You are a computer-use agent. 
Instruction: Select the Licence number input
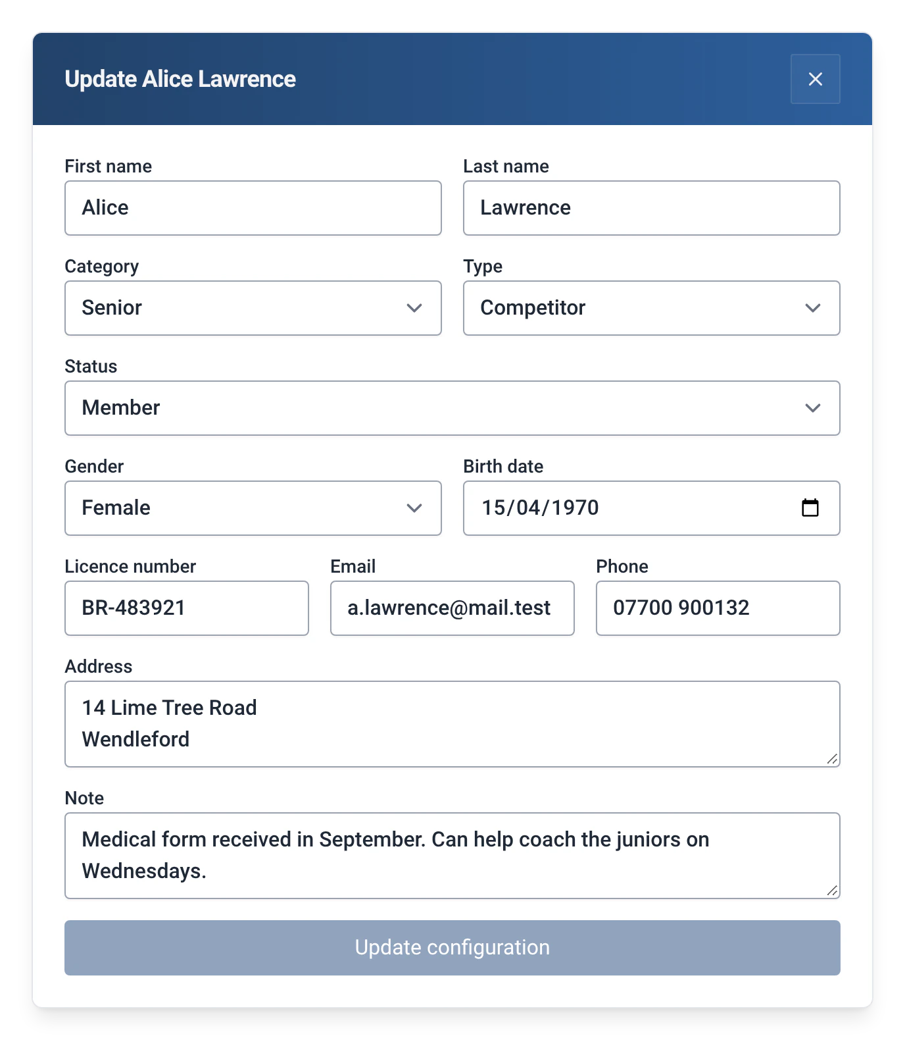[x=187, y=608]
